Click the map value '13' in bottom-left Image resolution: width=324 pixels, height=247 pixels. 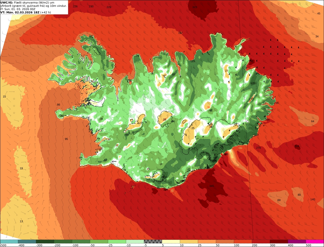[21, 221]
